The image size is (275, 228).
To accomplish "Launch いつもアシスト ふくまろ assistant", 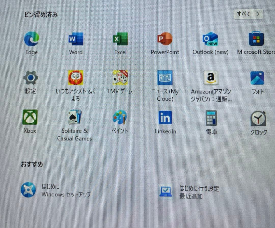I will click(76, 77).
